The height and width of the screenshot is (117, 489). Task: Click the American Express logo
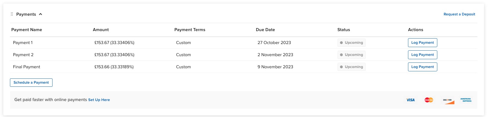466,100
